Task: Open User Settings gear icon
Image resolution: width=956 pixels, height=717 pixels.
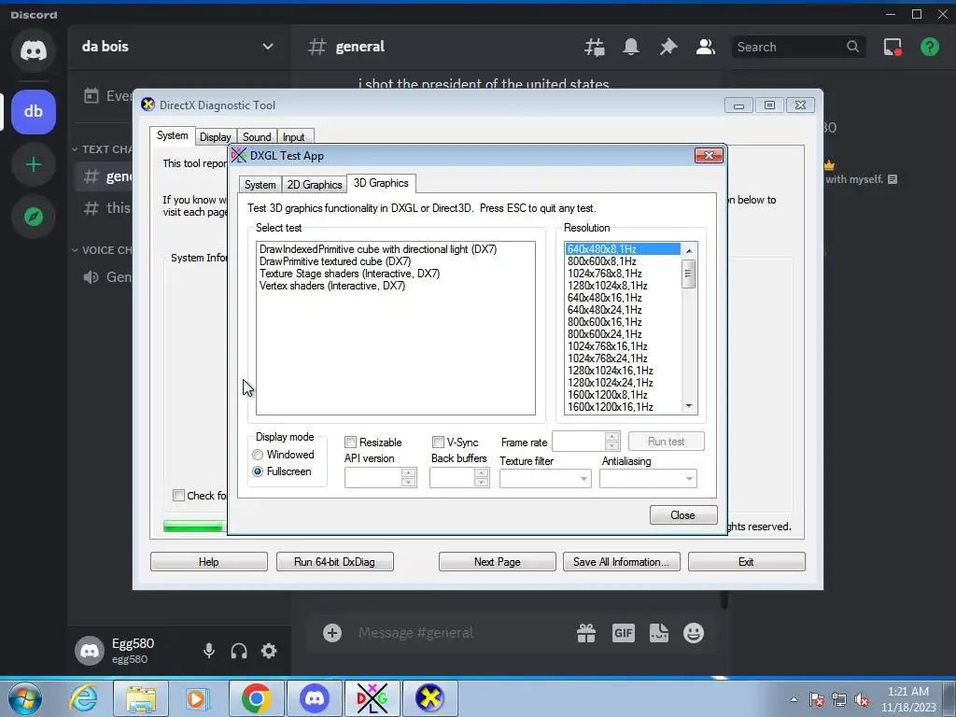Action: 269,651
